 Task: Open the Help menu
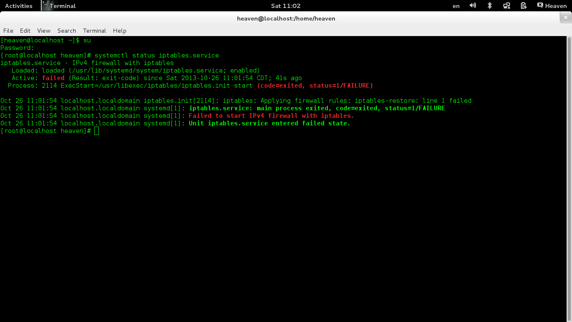[x=119, y=31]
